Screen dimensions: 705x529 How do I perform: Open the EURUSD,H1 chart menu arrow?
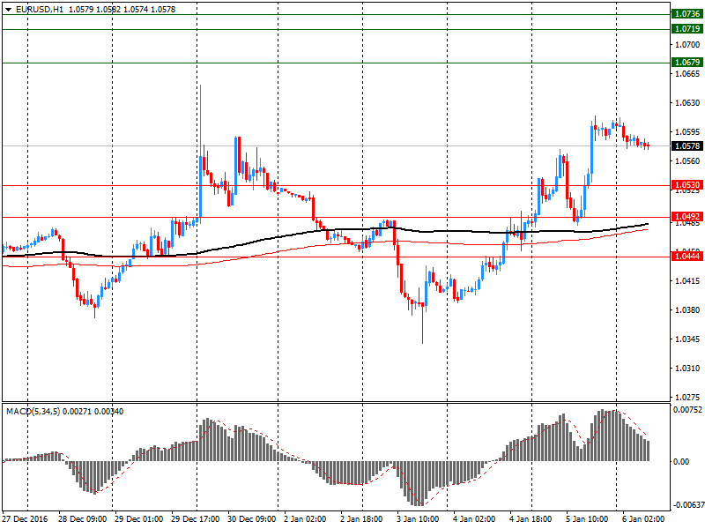(x=8, y=10)
